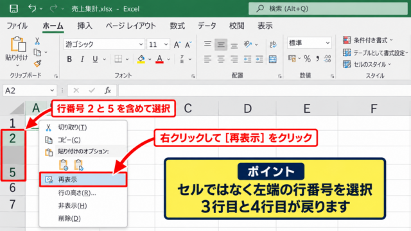Image resolution: width=411 pixels, height=231 pixels.
Task: Decrease font size with smaller A icon
Action: pos(188,44)
